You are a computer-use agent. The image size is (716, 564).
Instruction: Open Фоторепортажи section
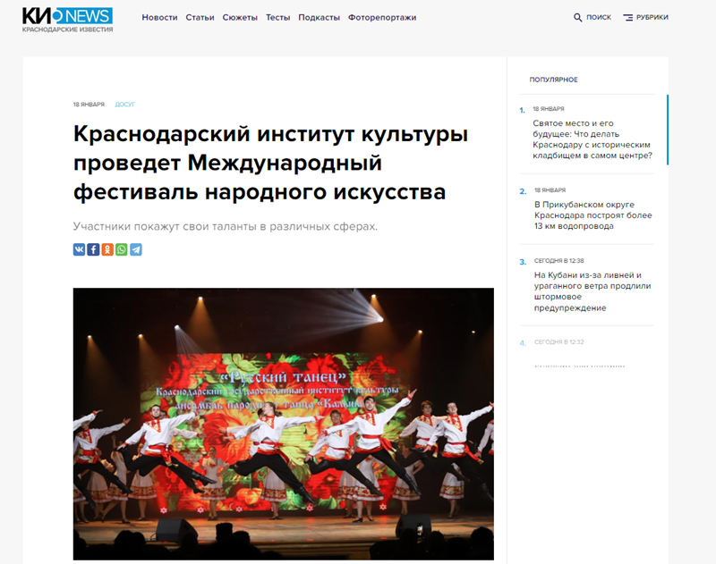click(x=382, y=17)
